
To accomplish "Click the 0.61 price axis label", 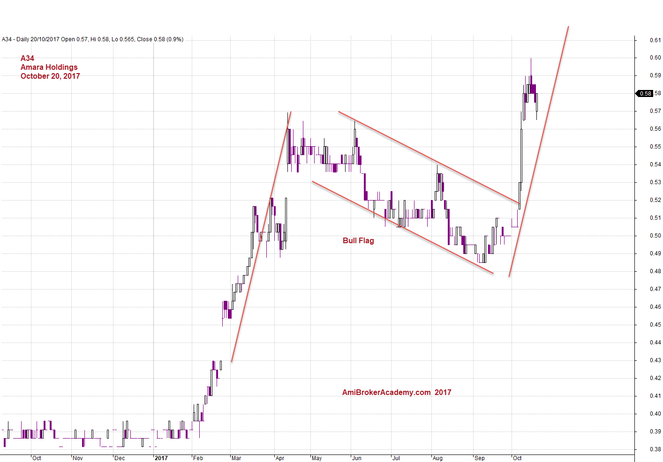I will [x=655, y=40].
